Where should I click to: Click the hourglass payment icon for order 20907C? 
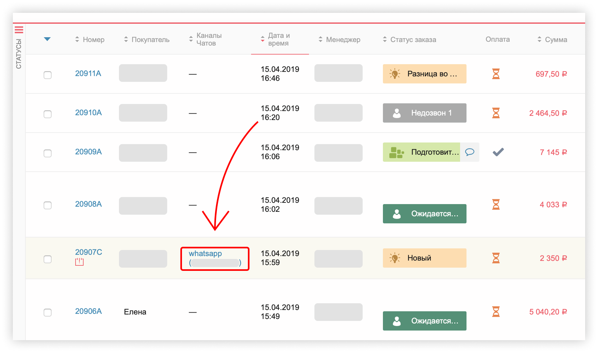tap(496, 258)
